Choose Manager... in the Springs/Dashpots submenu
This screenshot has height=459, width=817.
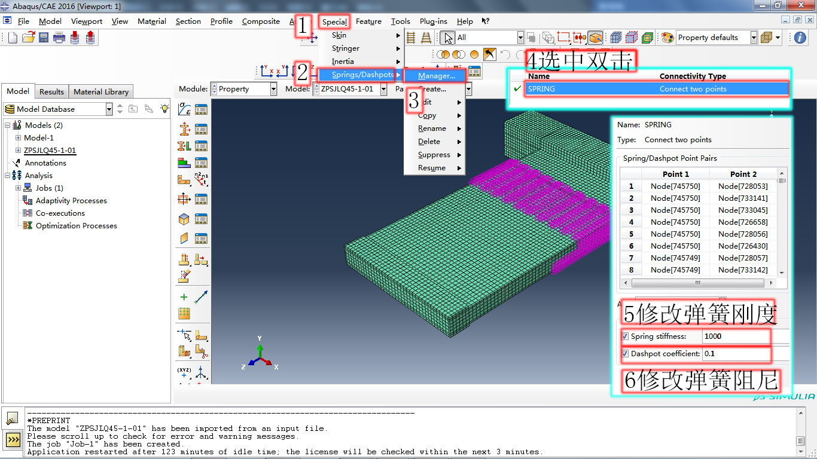[x=435, y=76]
